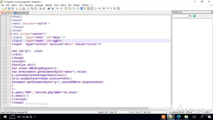
Task: Open the user defined language dialog icon
Action: (x=85, y=9)
